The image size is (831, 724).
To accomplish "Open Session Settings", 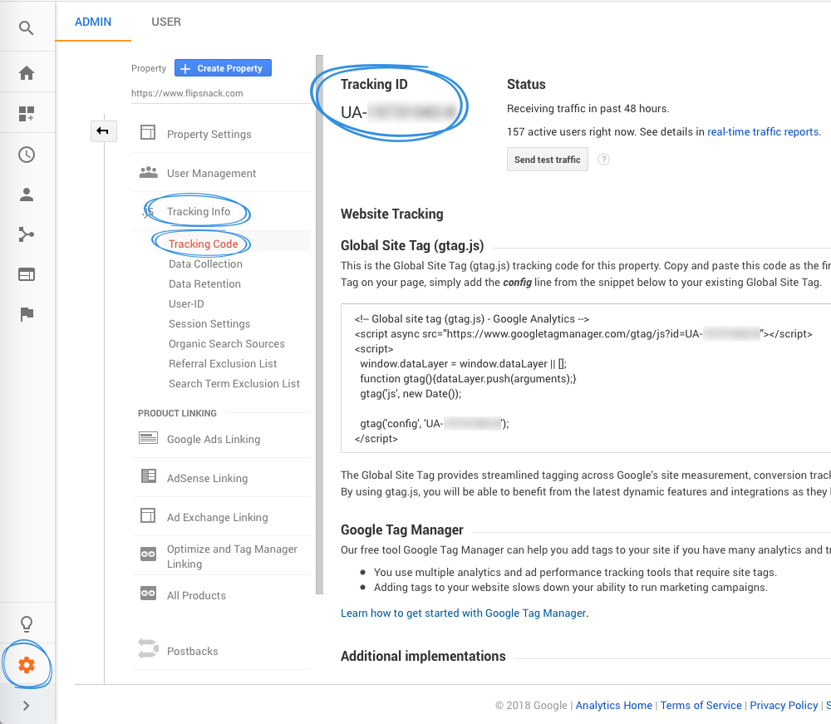I will click(x=209, y=324).
